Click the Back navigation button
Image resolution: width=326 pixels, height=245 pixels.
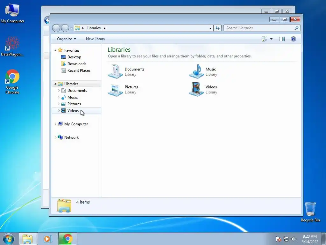point(56,28)
